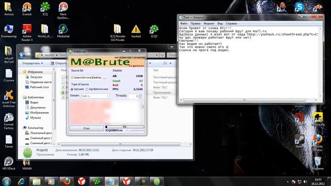Open the Танки desktop file

(9, 141)
